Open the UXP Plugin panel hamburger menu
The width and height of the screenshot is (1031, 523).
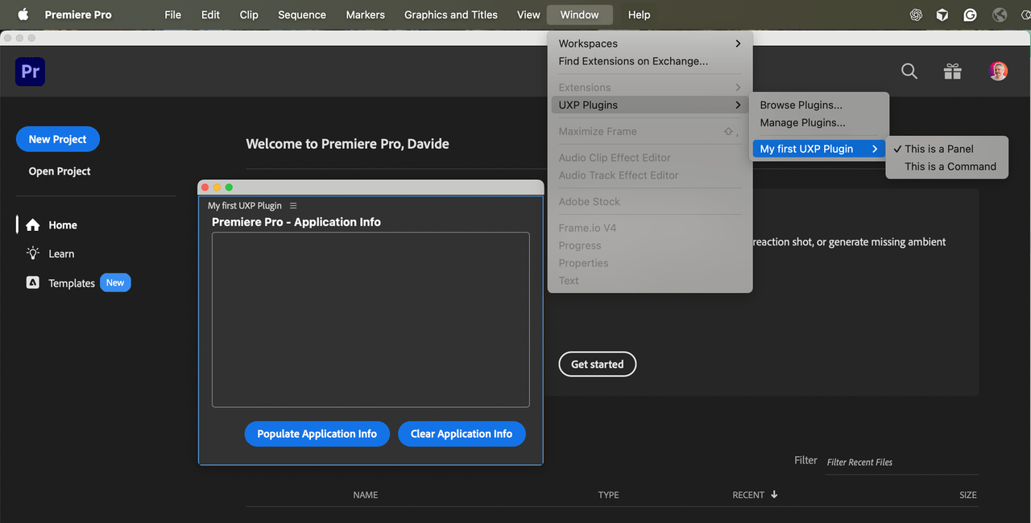tap(292, 205)
